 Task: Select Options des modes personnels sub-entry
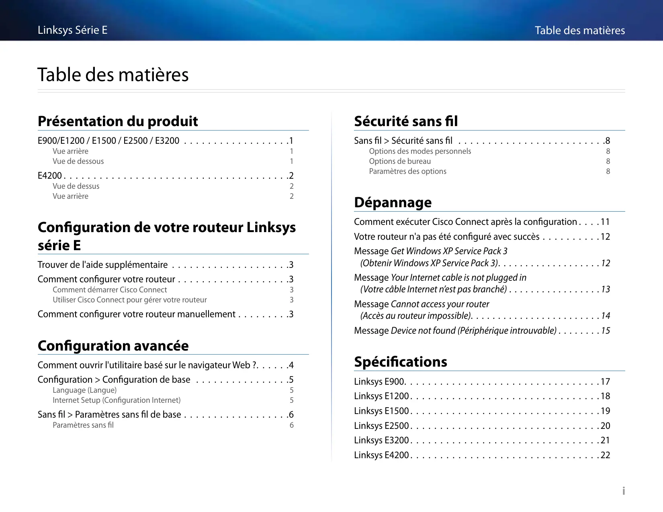pos(420,151)
